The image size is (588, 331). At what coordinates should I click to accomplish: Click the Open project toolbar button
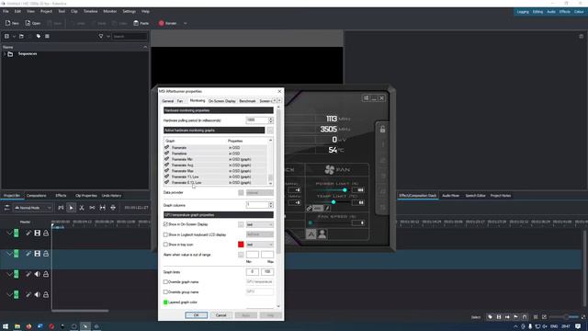coord(33,23)
